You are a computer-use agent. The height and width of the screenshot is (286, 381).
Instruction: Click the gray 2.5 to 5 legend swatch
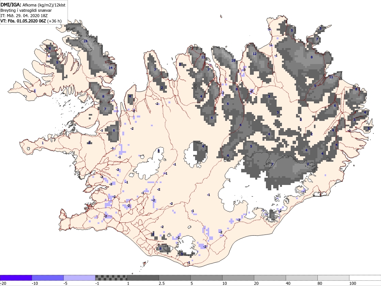click(175, 278)
